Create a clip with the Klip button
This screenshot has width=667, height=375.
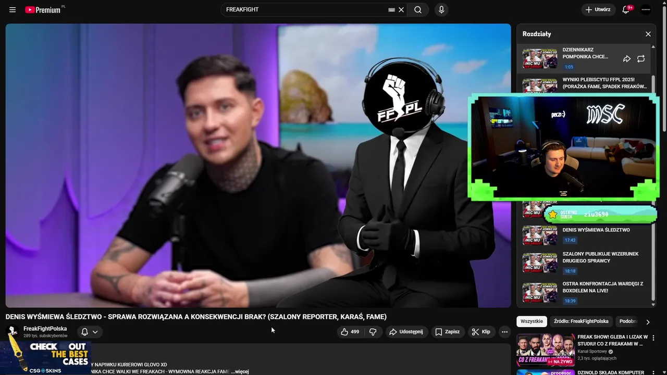coord(481,332)
